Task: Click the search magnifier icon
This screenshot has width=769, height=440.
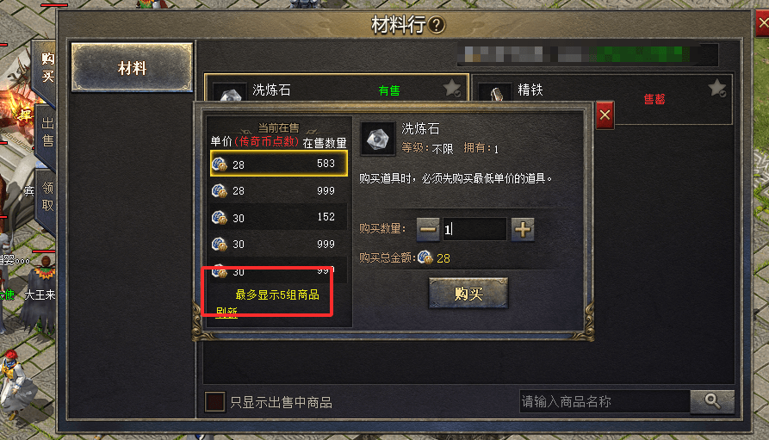Action: coord(712,401)
